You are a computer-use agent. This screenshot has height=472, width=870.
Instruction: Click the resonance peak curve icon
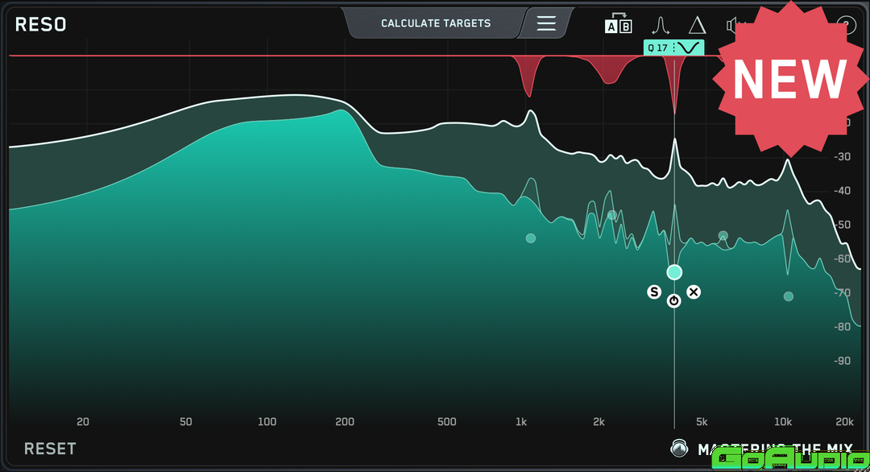click(661, 25)
